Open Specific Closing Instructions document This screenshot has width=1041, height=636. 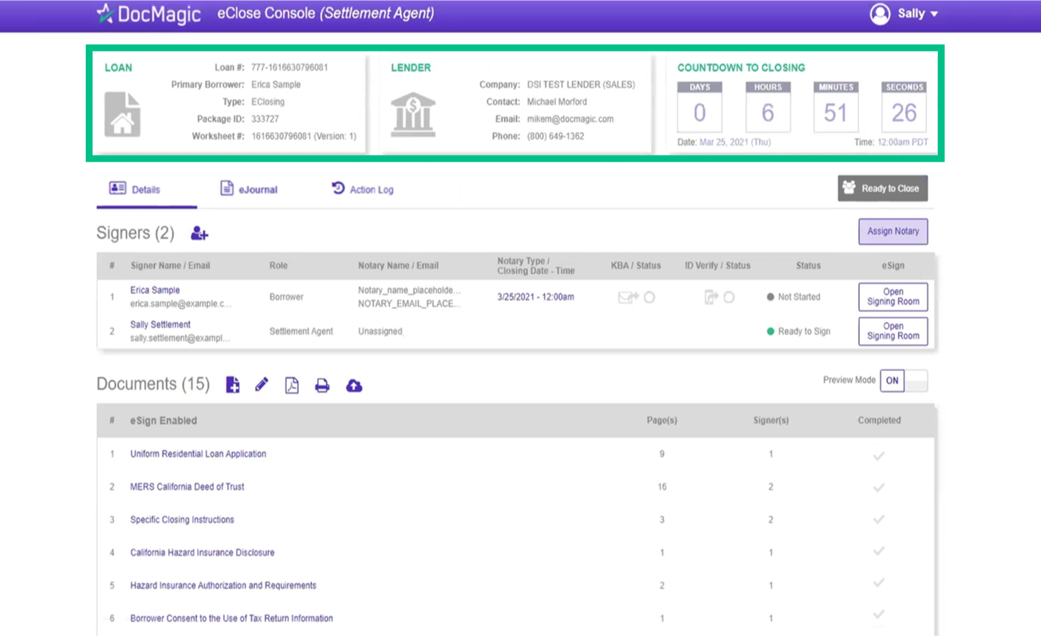point(182,520)
